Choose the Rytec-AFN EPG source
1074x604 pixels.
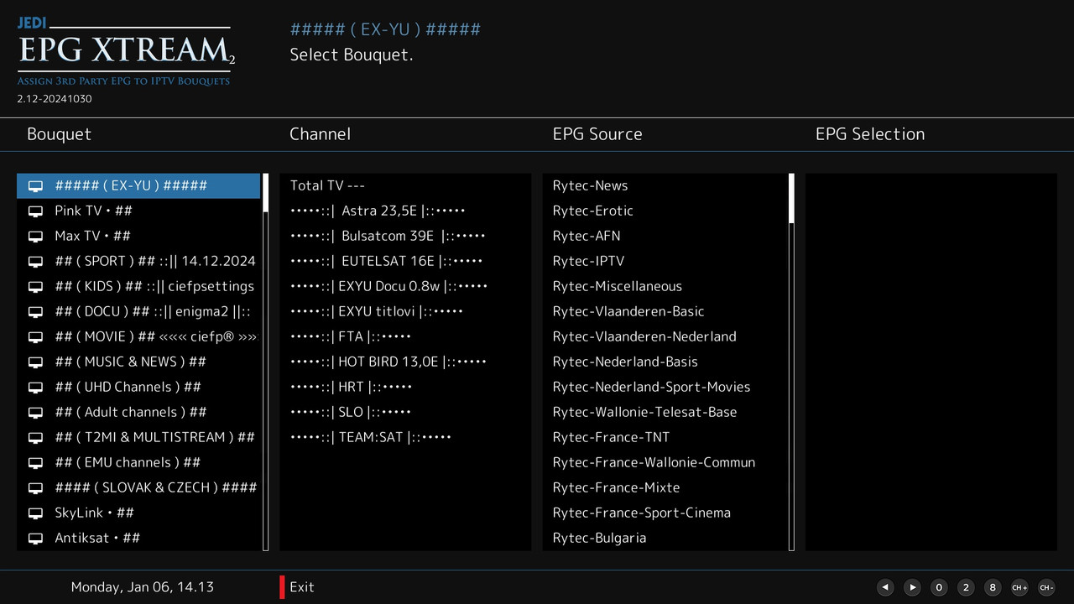point(665,236)
